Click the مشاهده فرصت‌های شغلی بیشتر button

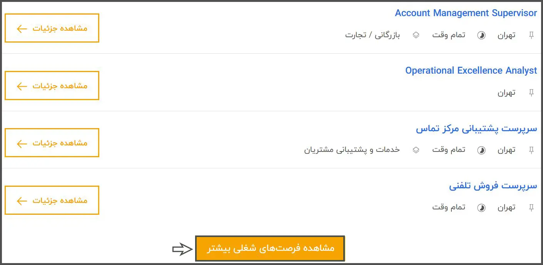point(270,249)
